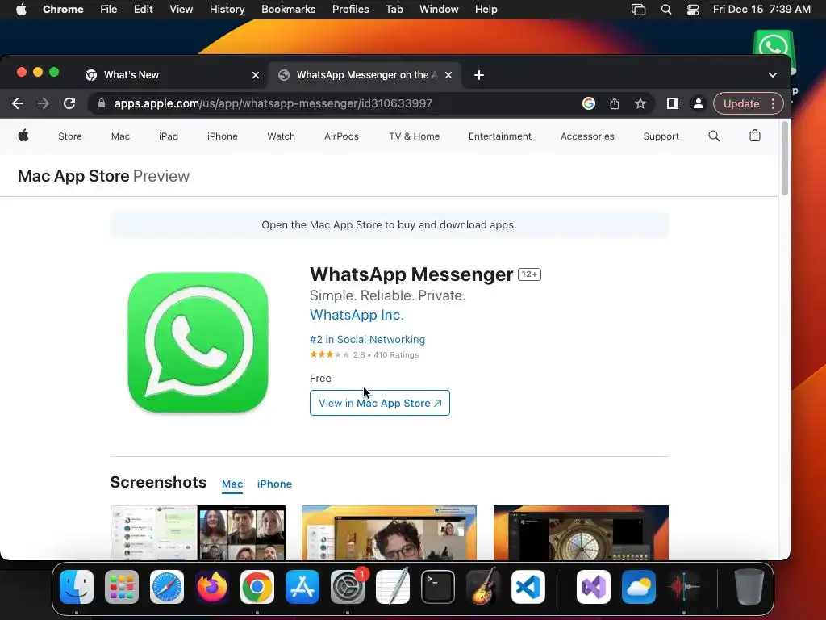Select the Mac screenshots tab
The image size is (826, 620).
coord(232,484)
